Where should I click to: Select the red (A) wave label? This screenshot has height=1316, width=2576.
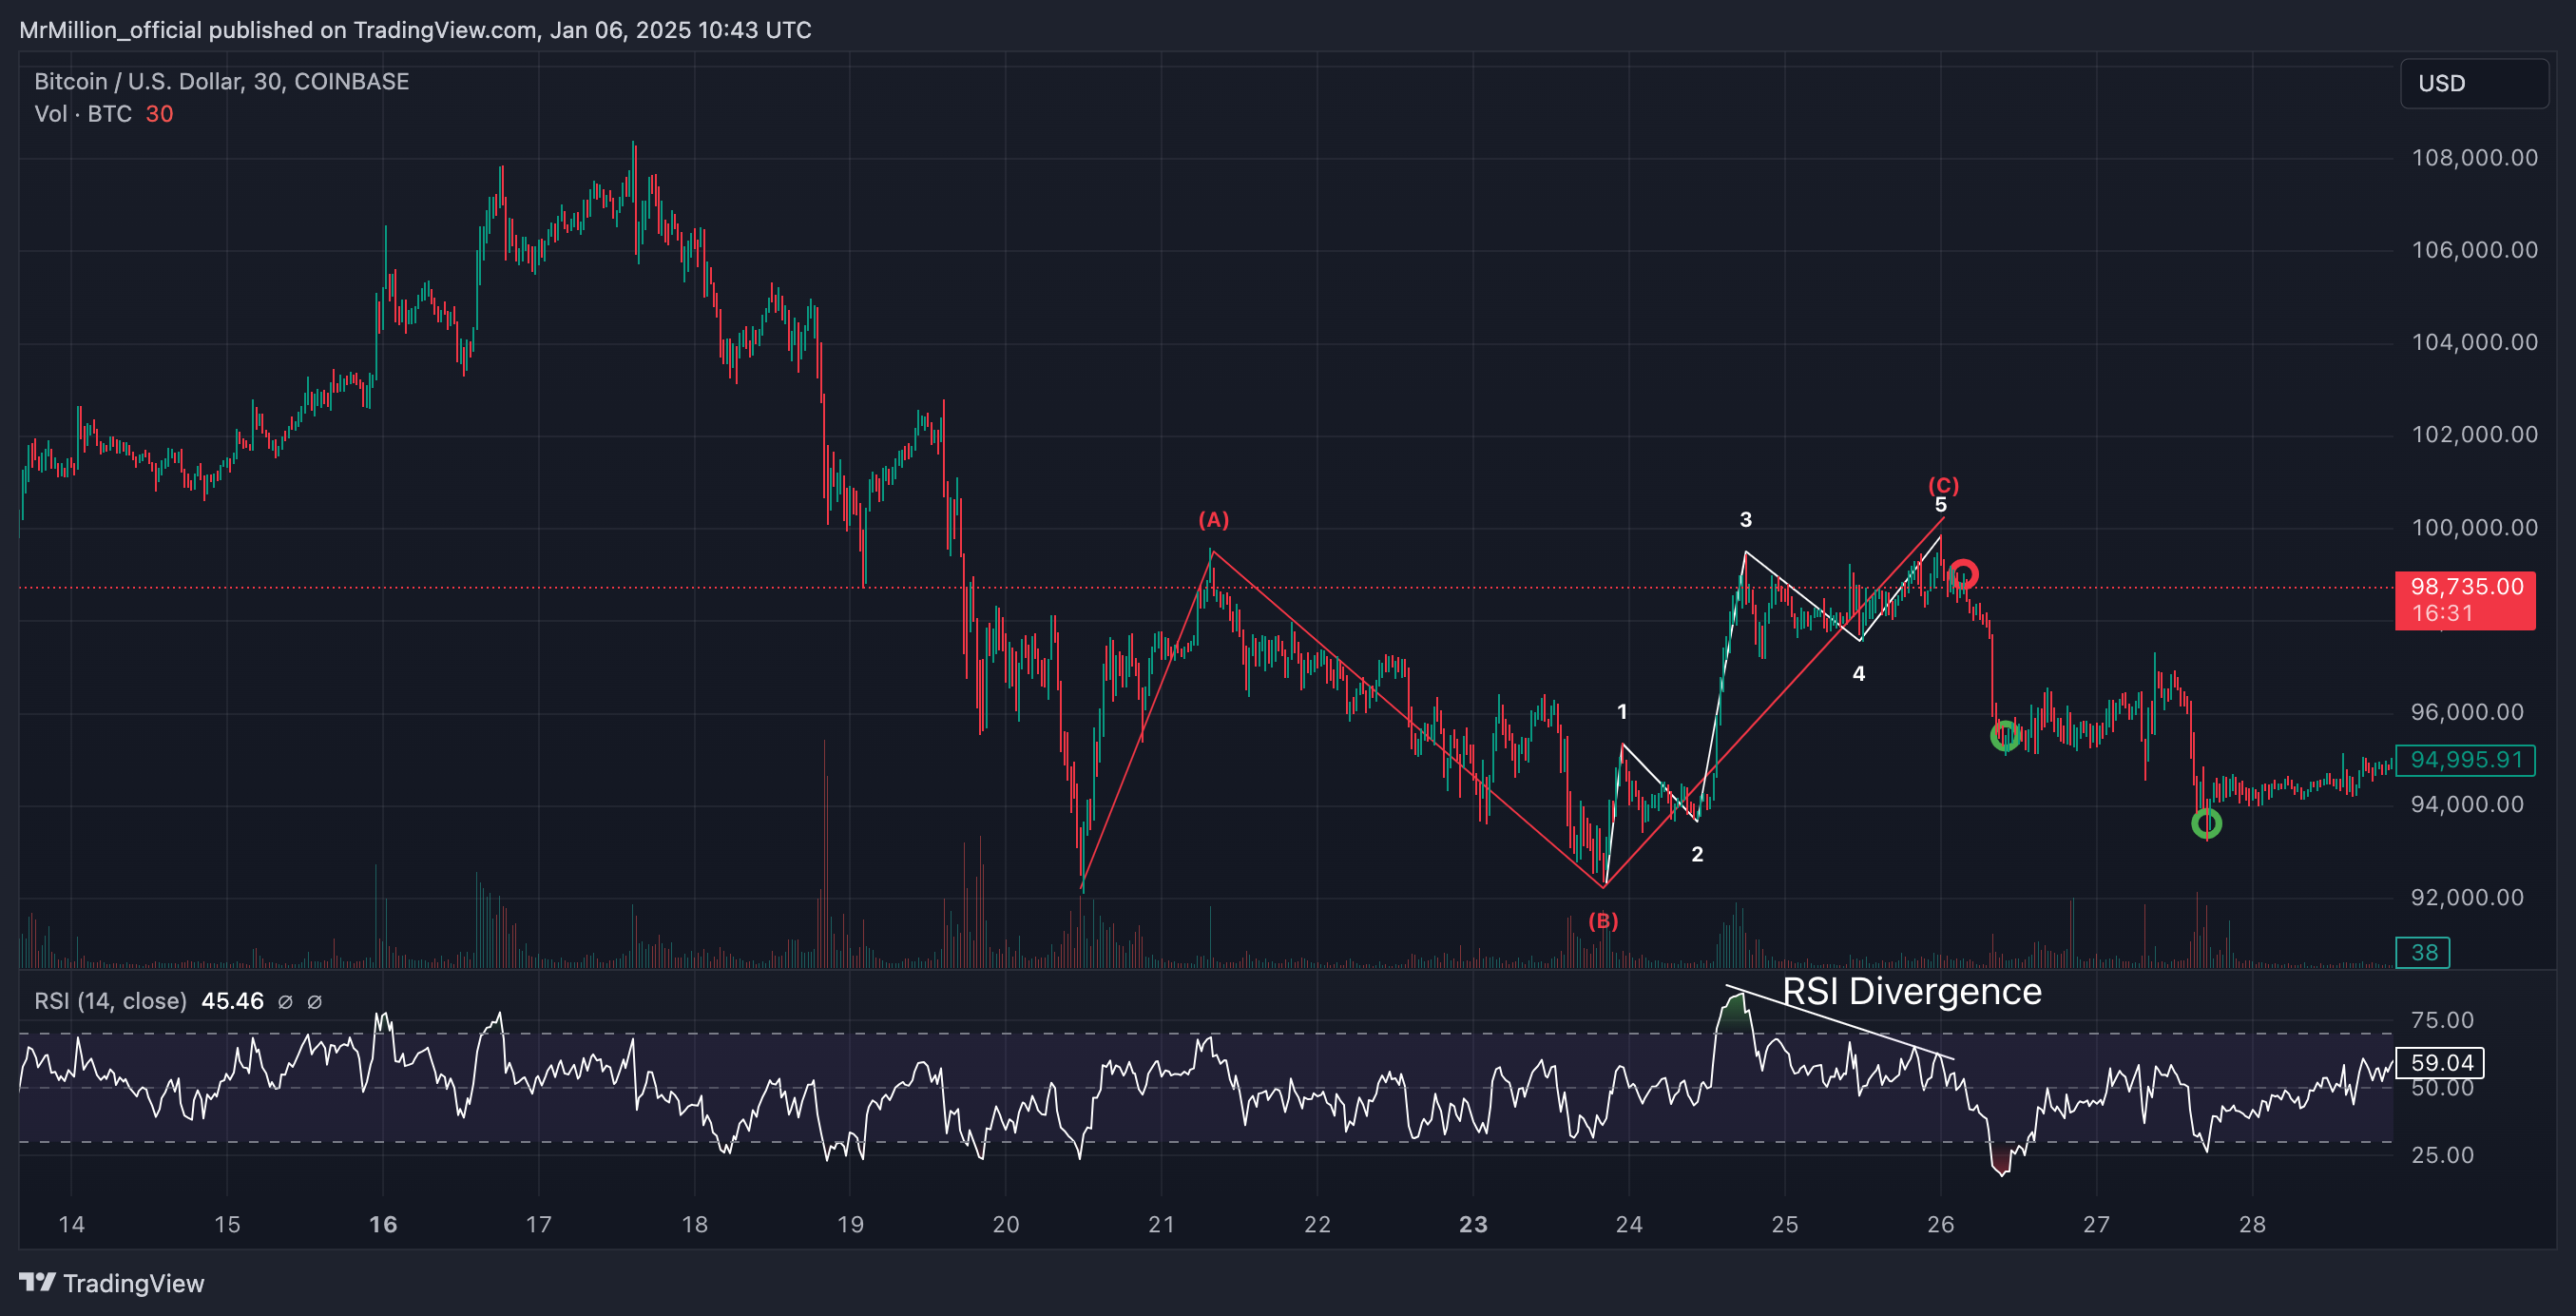[1214, 519]
